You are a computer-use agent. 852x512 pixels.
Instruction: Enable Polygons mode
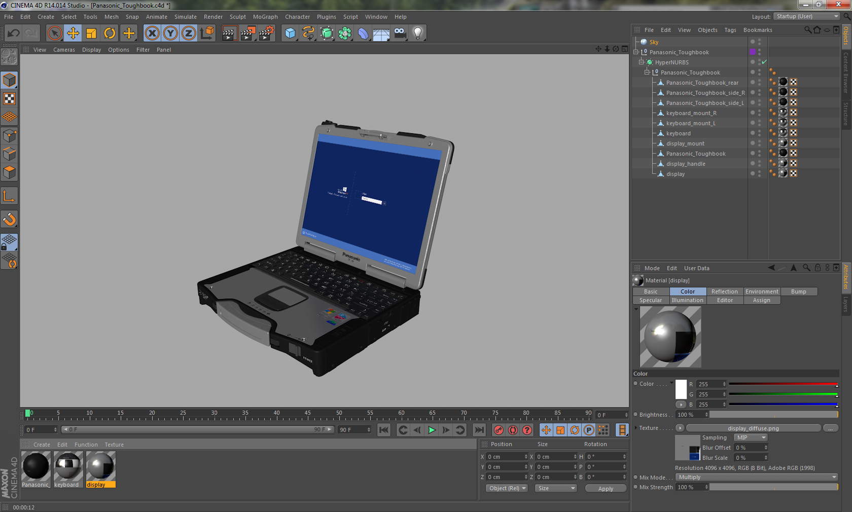[10, 172]
